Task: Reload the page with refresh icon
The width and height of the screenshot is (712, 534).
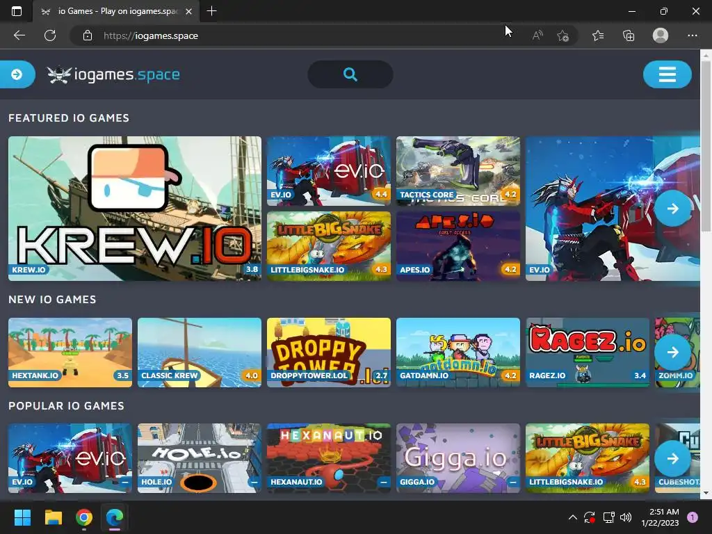Action: coord(50,35)
